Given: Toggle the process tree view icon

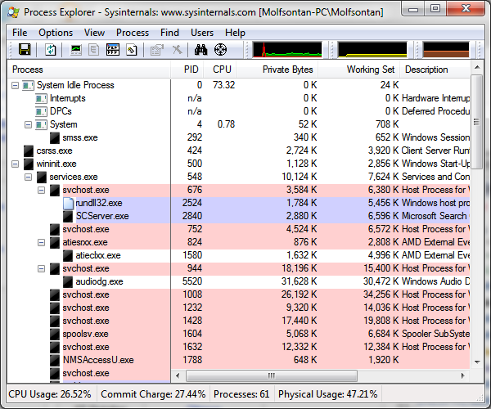Looking at the screenshot, I should pos(93,49).
